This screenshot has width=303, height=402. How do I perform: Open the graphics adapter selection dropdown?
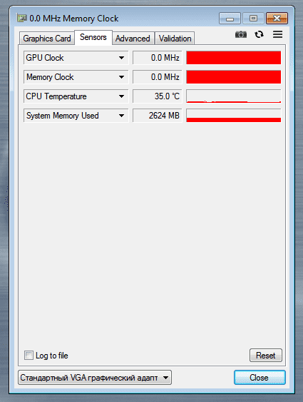(x=95, y=378)
